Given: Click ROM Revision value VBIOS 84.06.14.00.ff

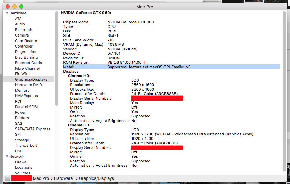Looking at the screenshot, I should [x=126, y=62].
